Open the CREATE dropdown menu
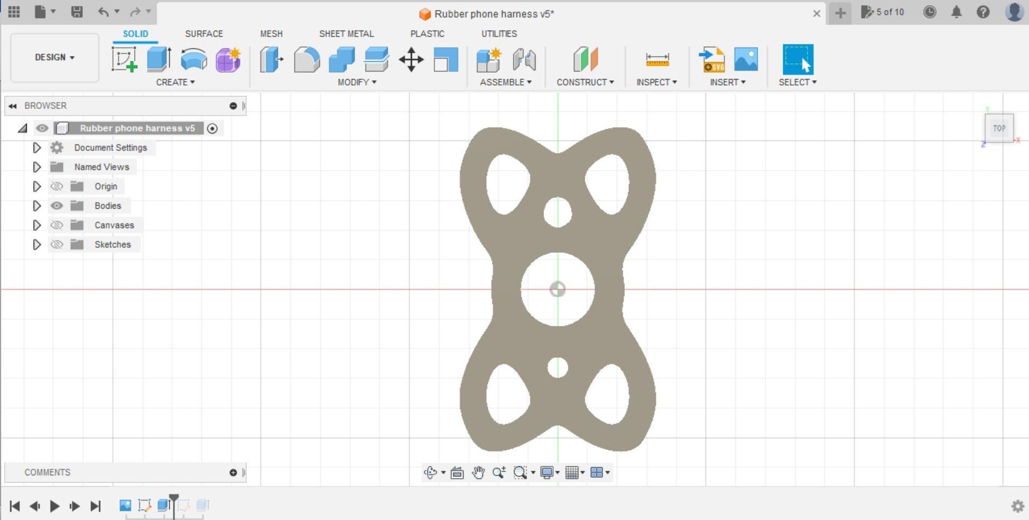Viewport: 1029px width, 520px height. coord(176,82)
